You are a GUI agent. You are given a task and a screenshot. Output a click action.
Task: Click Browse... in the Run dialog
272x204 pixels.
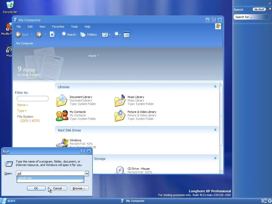pyautogui.click(x=79, y=188)
